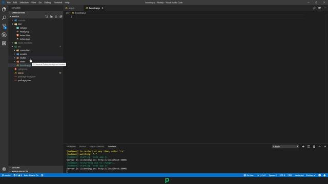
Task: Switch to the Output panel tab
Action: click(83, 147)
